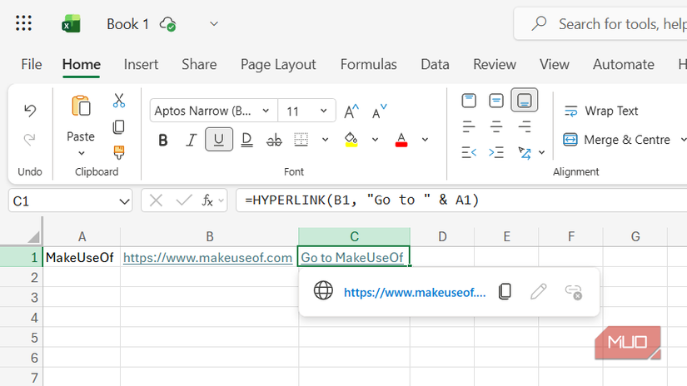
Task: Toggle Double Underline formatting
Action: [x=246, y=140]
